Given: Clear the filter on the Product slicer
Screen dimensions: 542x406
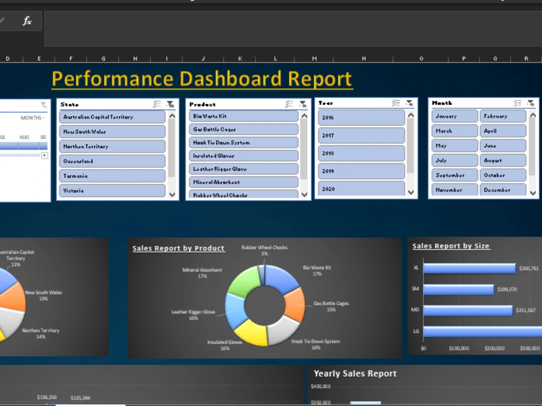Looking at the screenshot, I should pos(303,103).
